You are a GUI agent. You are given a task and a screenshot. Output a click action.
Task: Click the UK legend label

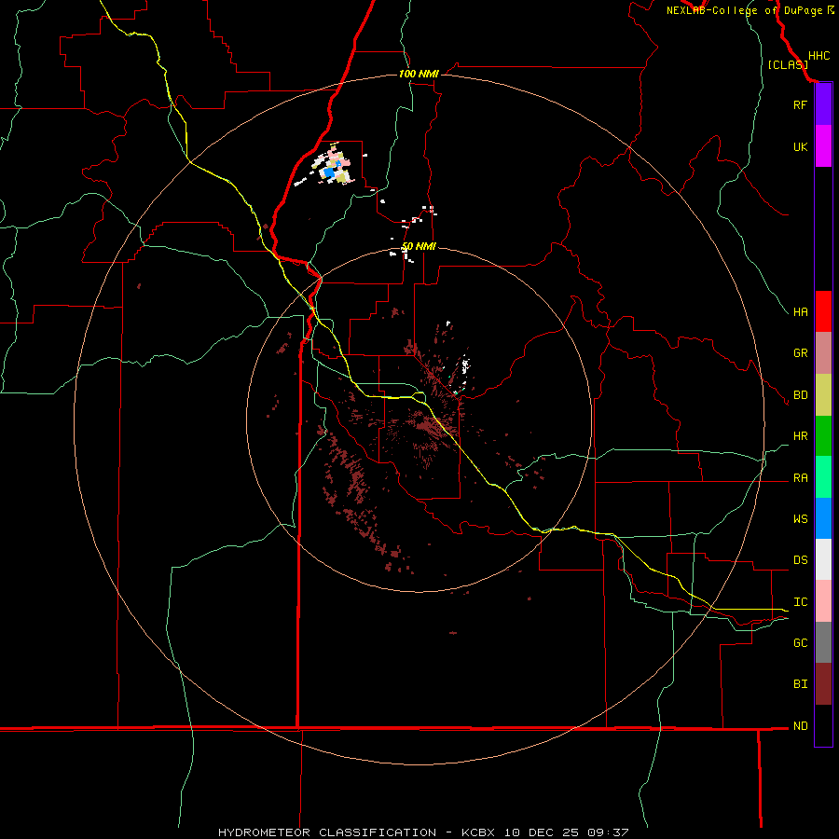tap(800, 146)
